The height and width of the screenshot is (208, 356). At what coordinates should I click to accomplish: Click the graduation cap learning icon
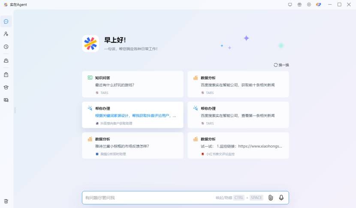point(6,87)
